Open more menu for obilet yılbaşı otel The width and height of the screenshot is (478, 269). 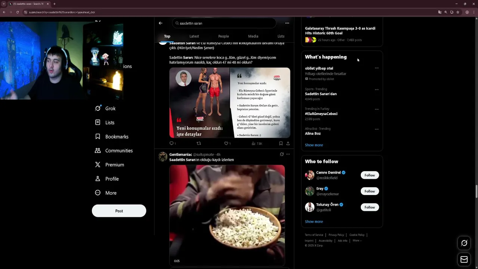coord(376,68)
